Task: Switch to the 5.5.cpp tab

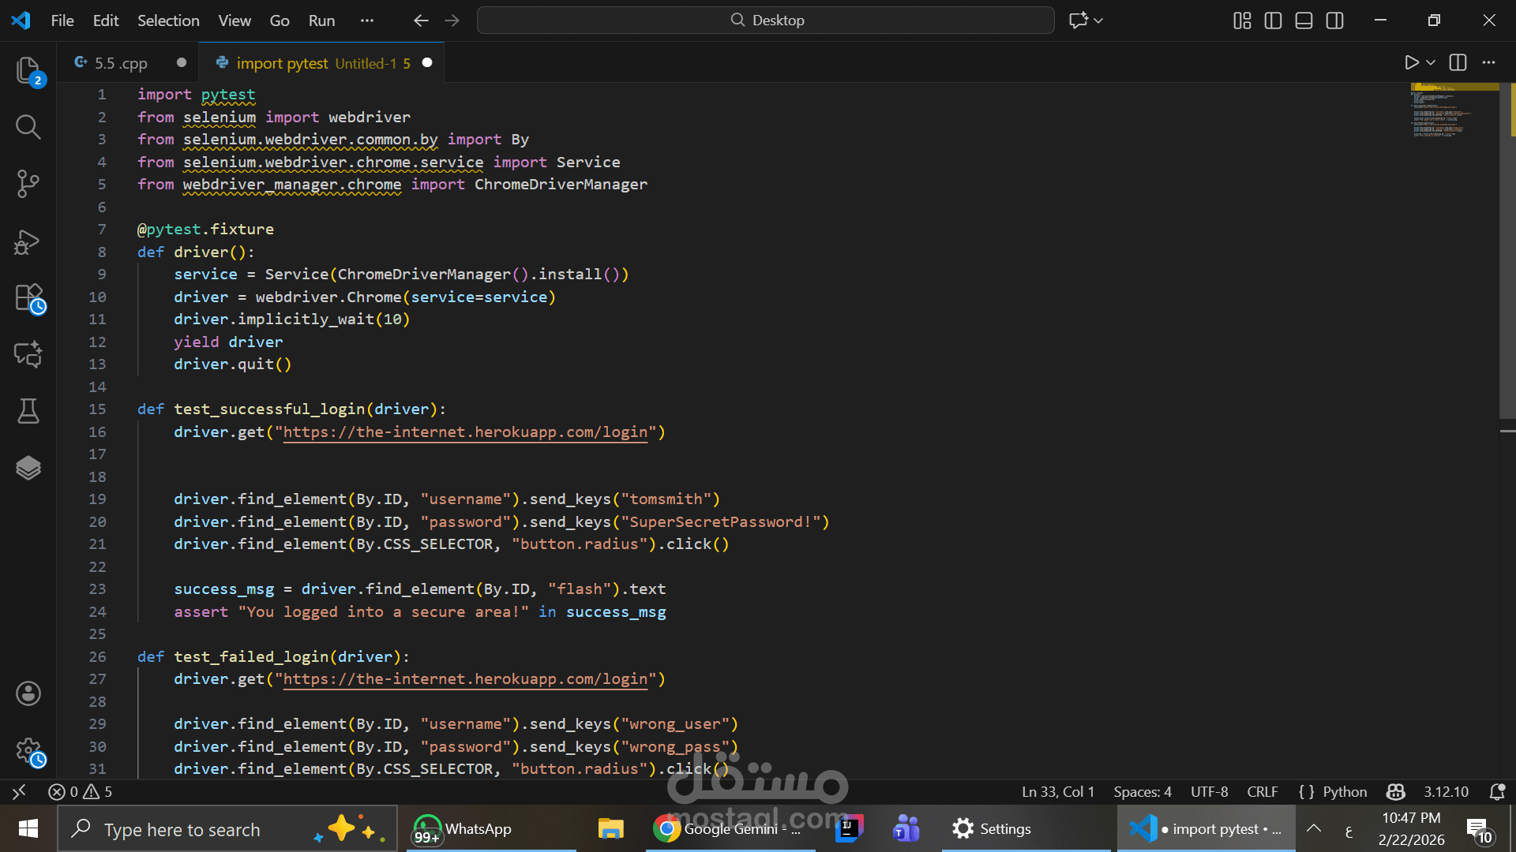Action: 120,62
